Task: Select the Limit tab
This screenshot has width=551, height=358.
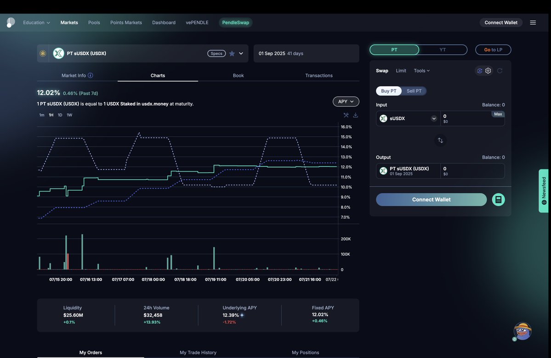Action: pos(401,71)
